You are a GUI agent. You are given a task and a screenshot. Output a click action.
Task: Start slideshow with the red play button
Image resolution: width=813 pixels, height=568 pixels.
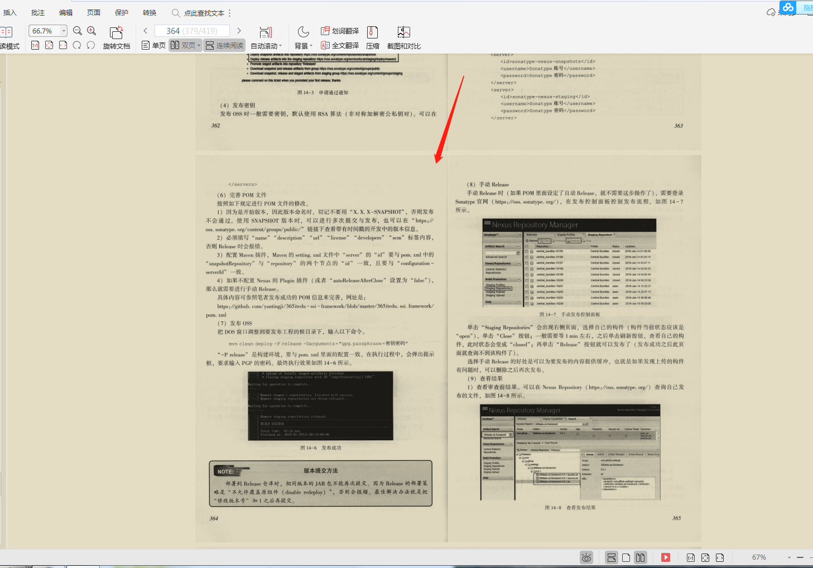pos(665,557)
